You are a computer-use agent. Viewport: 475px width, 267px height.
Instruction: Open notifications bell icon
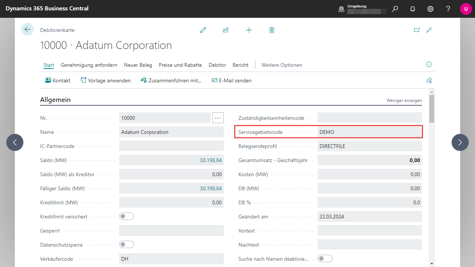coord(413,9)
